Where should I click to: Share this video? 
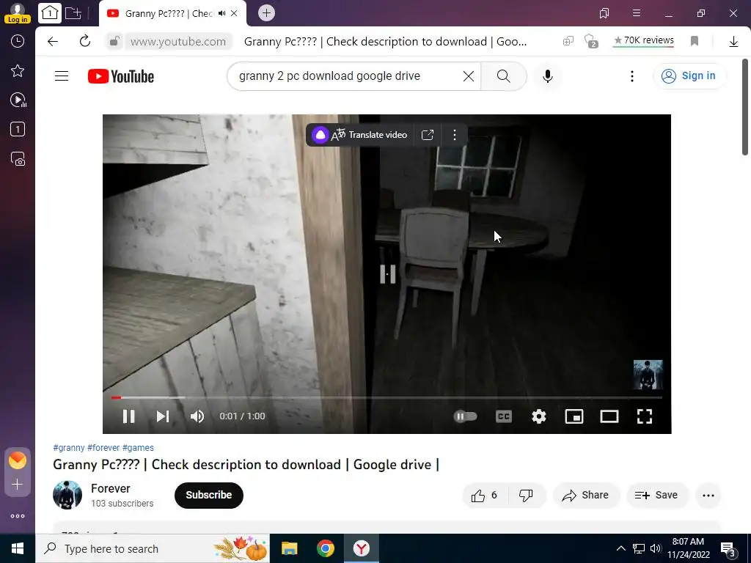pyautogui.click(x=586, y=496)
